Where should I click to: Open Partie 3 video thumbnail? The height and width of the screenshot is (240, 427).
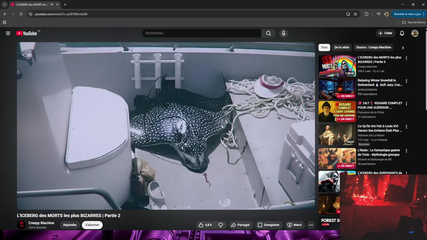tap(337, 66)
